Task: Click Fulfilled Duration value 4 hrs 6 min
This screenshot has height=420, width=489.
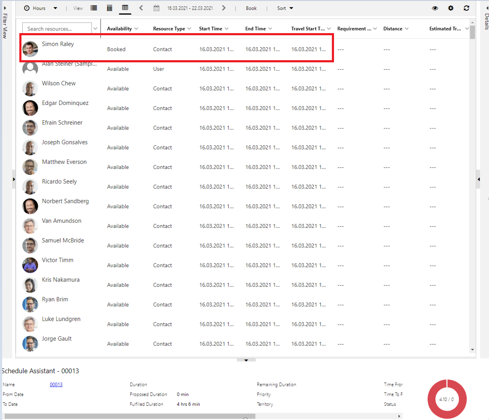Action: pos(188,404)
